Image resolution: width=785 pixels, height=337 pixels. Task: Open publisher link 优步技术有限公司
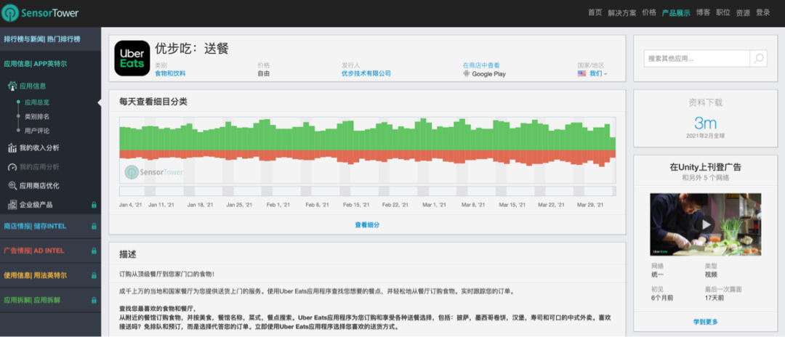pos(366,73)
